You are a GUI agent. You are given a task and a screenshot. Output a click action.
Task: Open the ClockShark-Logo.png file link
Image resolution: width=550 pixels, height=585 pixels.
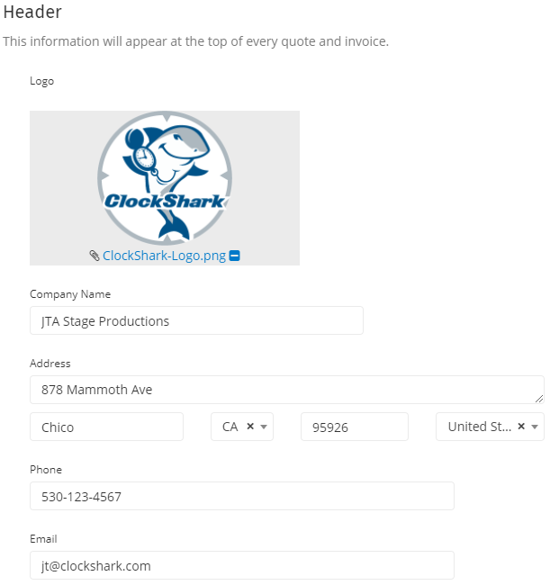164,256
